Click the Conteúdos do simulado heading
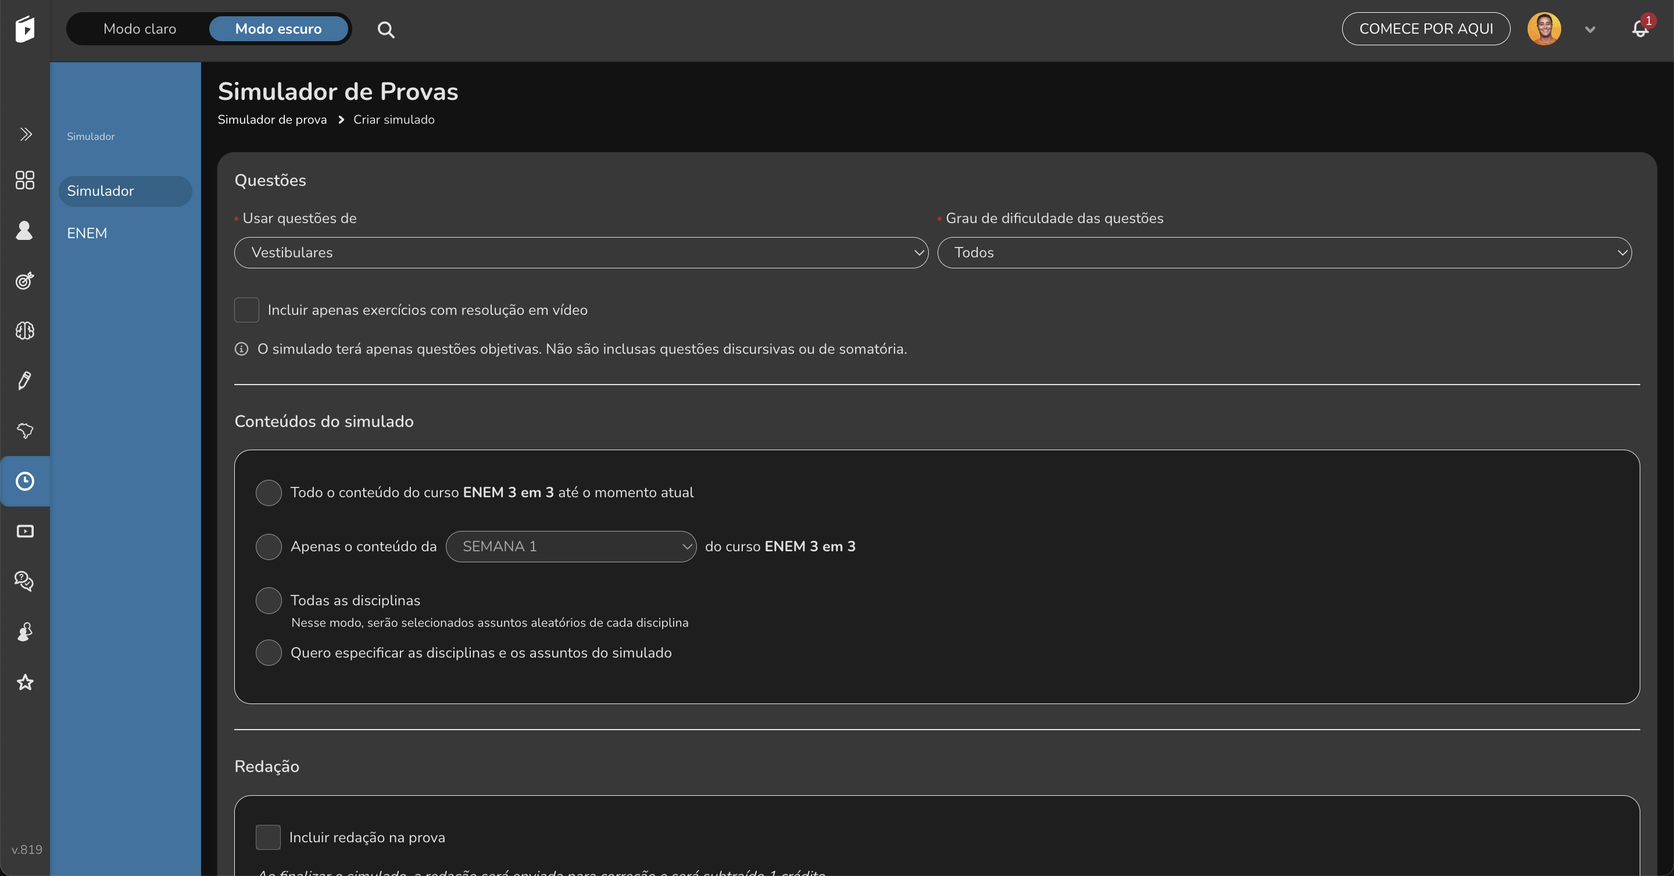 tap(324, 421)
